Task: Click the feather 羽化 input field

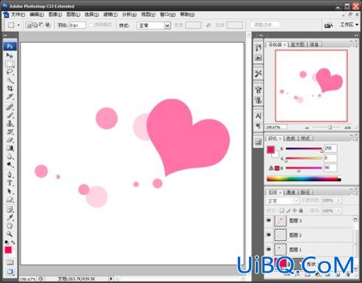Action: (x=78, y=25)
